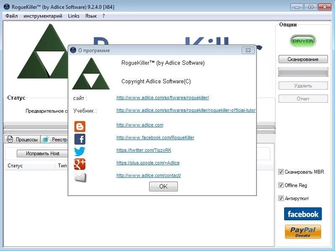Click the Исправить Host button

(42, 153)
